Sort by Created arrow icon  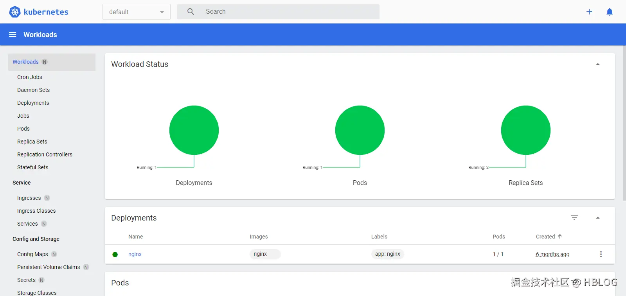[560, 237]
